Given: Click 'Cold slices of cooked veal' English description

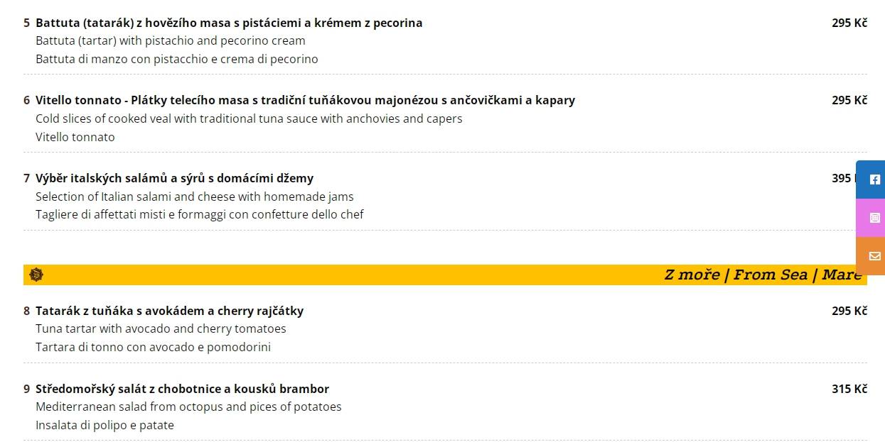Looking at the screenshot, I should (249, 118).
